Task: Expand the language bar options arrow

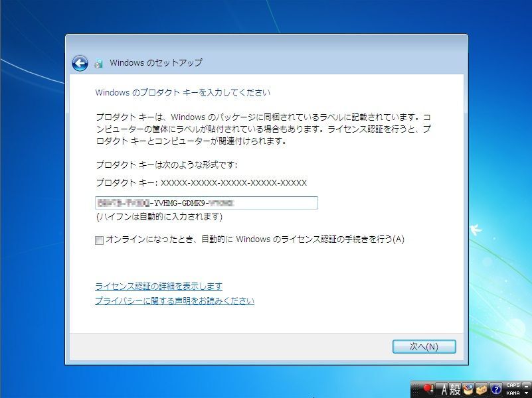Action: pos(526,393)
